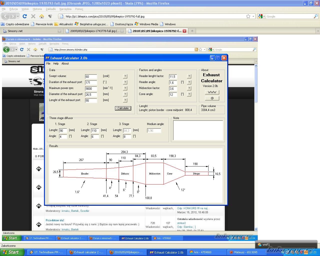This screenshot has width=320, height=256.
Task: Open the Często odwiedzane bookmark
Action: (15, 24)
